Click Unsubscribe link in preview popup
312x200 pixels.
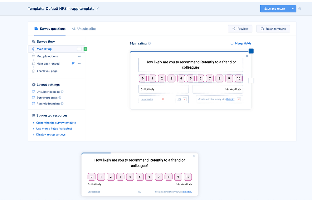coord(94,192)
